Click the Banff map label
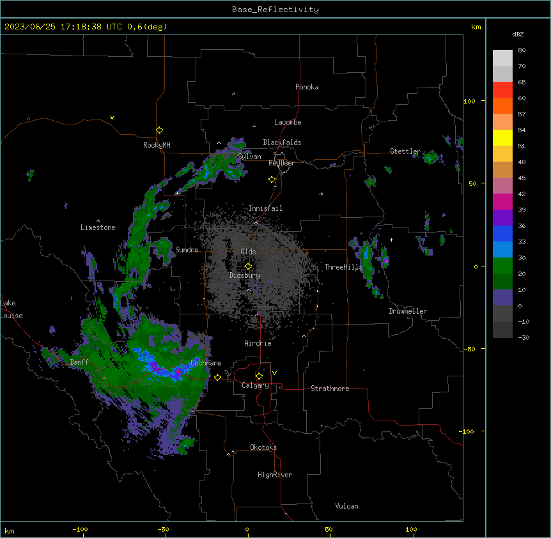 79,362
